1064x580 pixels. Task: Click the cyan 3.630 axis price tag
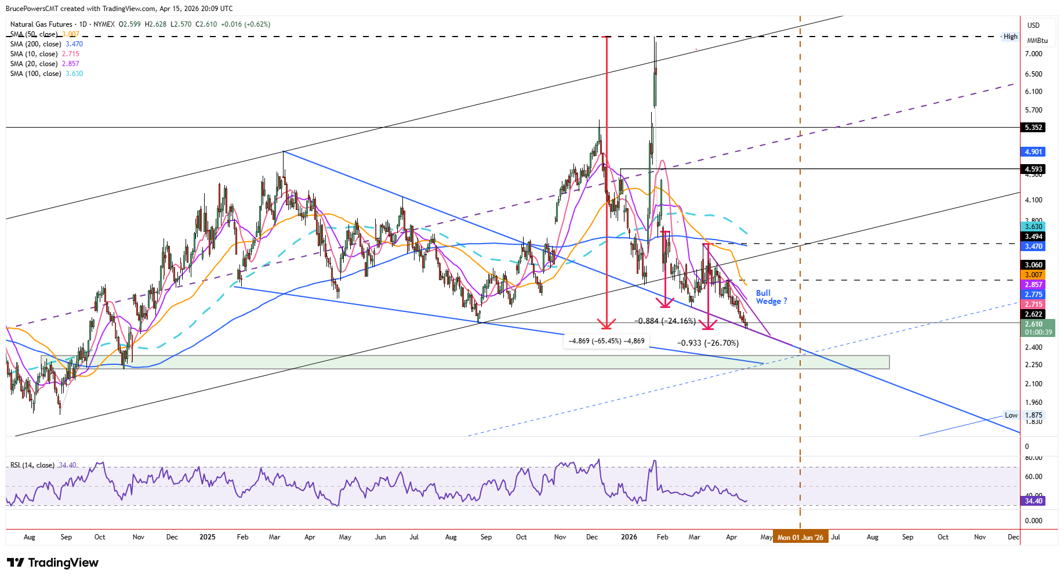pos(1033,227)
